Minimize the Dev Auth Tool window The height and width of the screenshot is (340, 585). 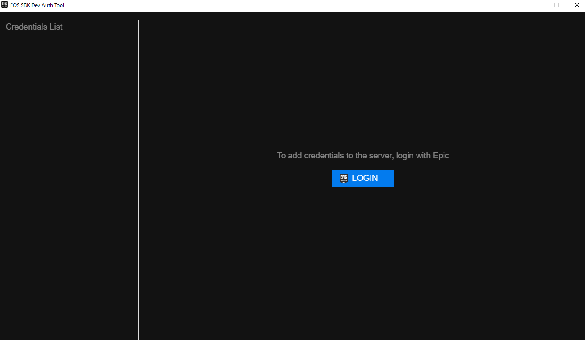[x=536, y=5]
